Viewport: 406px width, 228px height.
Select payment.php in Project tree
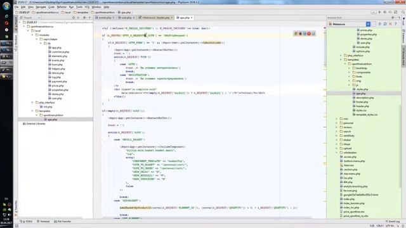coord(58,81)
